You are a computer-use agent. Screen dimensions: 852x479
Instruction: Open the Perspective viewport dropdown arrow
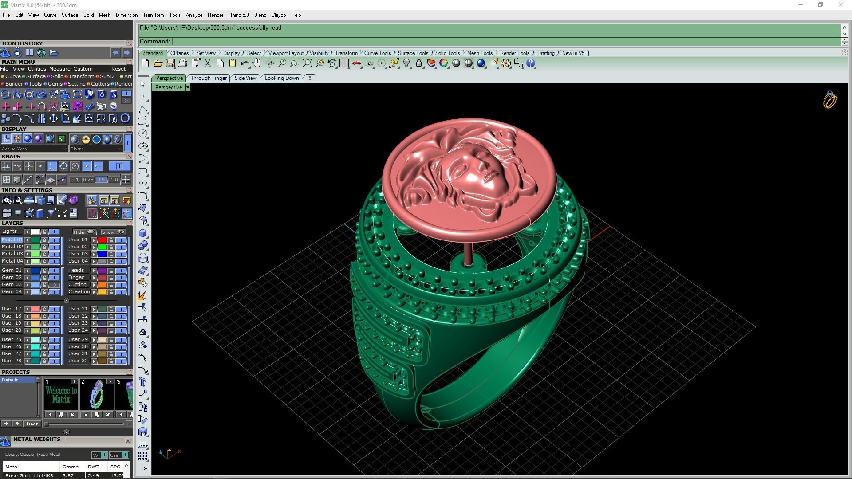[188, 87]
